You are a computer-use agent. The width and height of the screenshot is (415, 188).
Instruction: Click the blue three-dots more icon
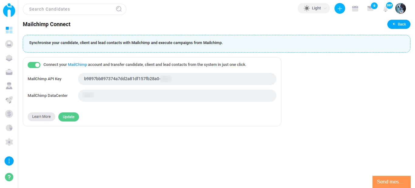coord(9,161)
